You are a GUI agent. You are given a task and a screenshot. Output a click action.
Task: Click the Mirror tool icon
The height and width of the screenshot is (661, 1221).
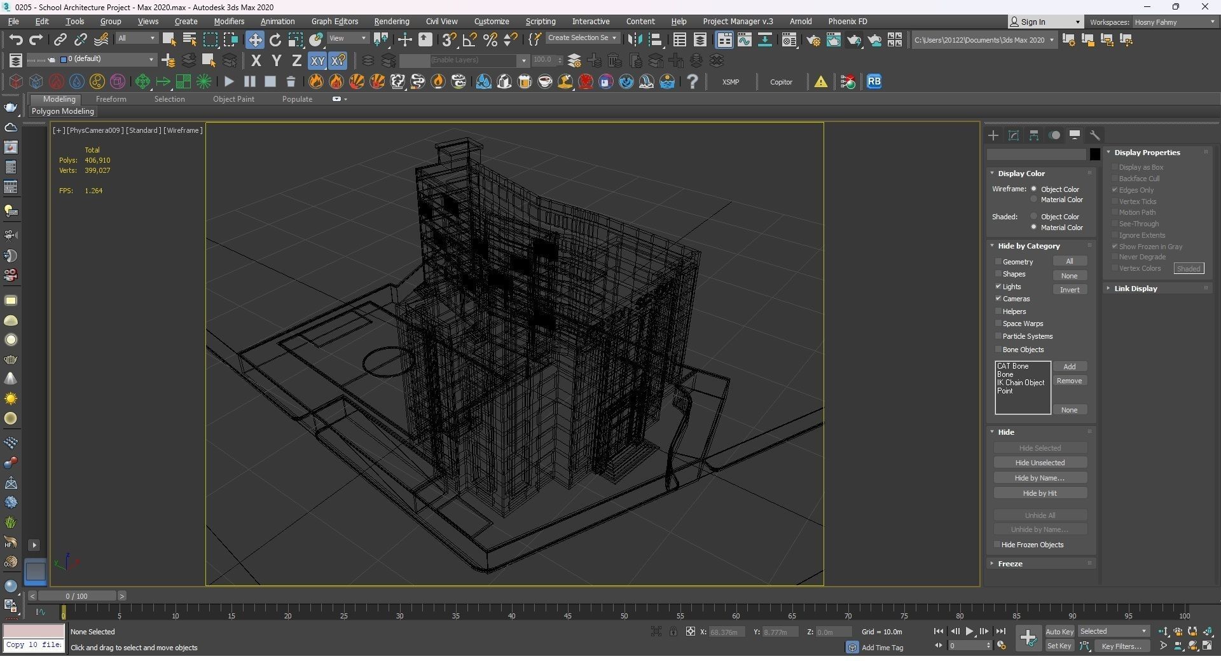[635, 39]
